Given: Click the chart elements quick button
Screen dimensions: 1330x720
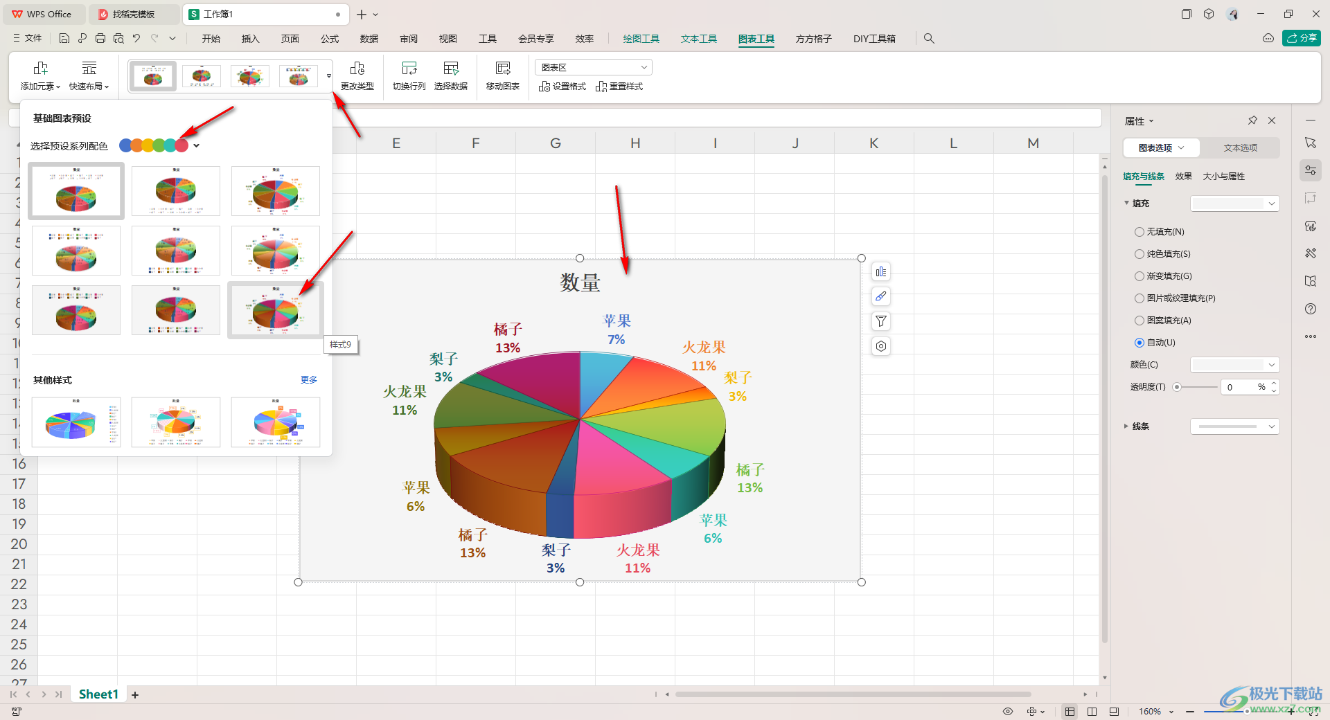Looking at the screenshot, I should pyautogui.click(x=880, y=272).
